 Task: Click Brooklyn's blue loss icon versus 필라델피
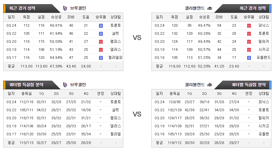click(101, 58)
